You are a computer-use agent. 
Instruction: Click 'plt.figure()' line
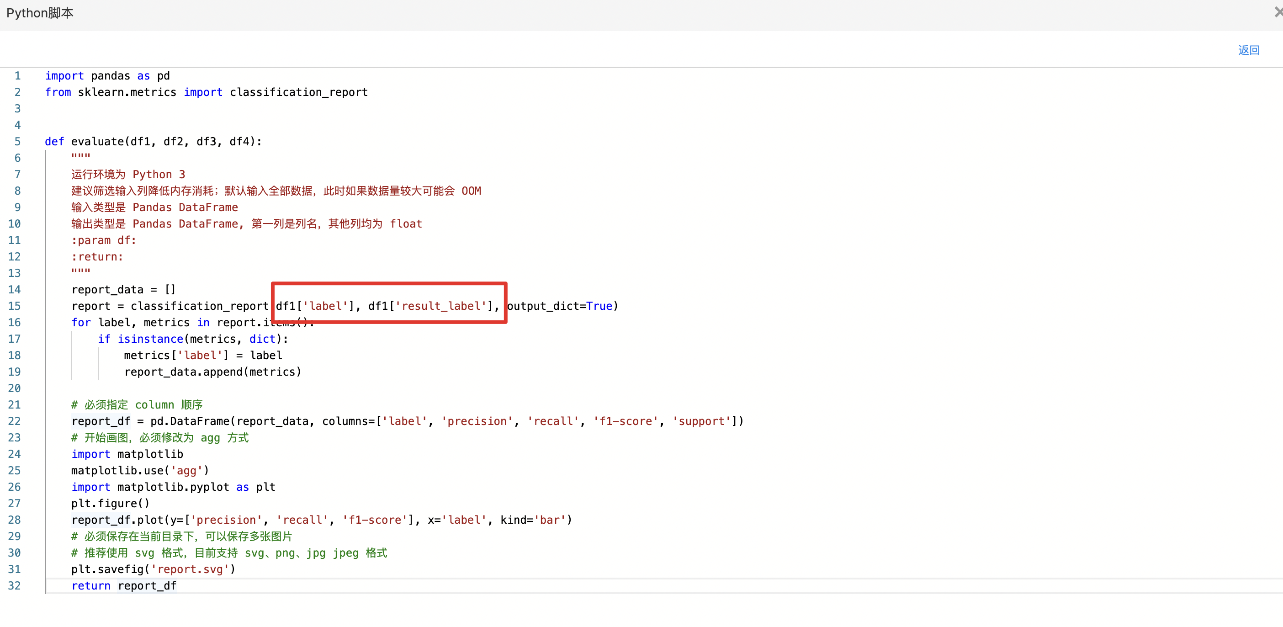[x=110, y=503]
